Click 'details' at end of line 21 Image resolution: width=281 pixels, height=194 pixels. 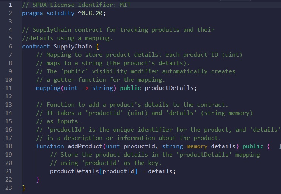[160, 171]
